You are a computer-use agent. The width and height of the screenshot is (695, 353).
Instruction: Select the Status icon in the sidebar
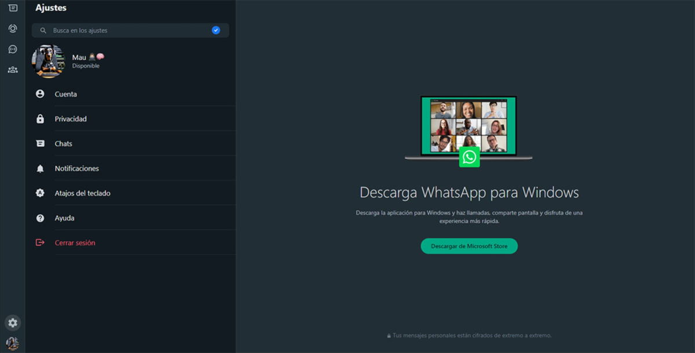13,28
